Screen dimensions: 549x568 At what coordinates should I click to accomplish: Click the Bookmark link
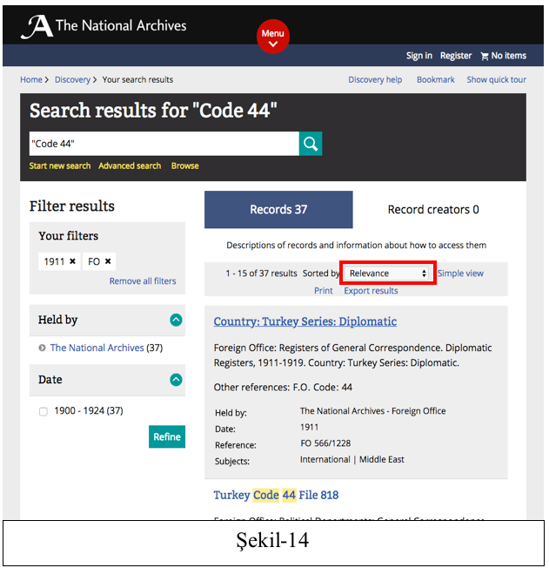click(435, 79)
